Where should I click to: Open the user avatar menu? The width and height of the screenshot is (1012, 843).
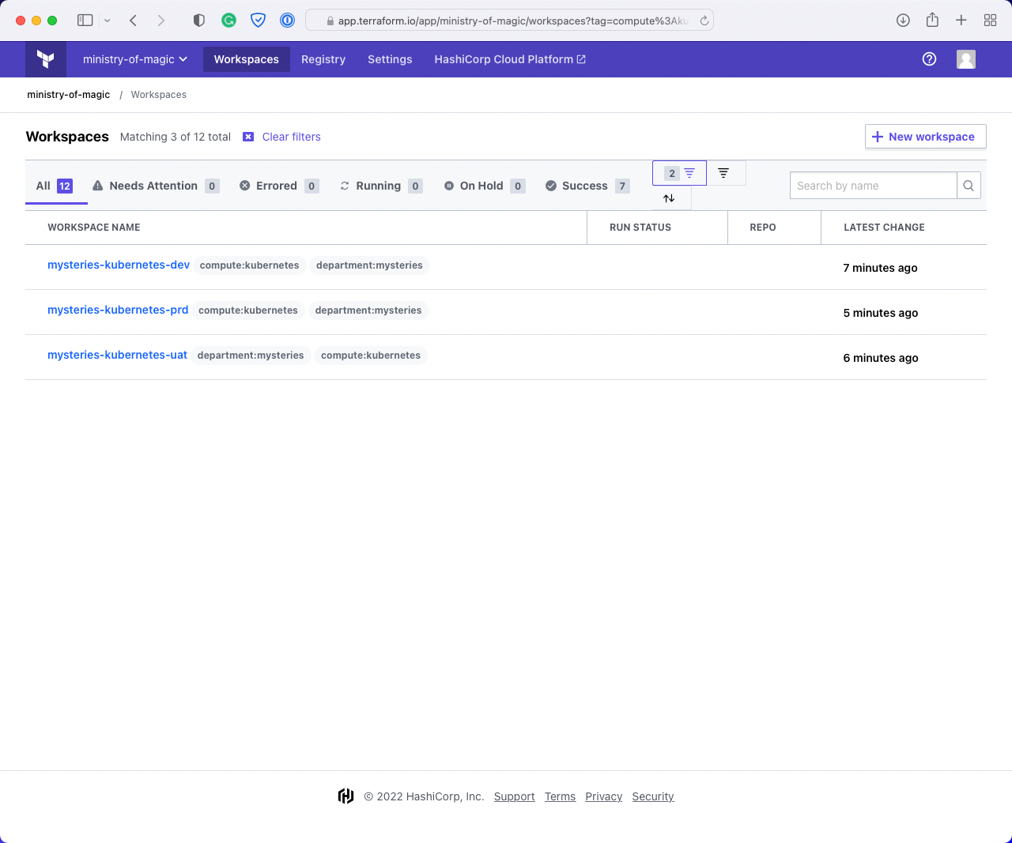966,59
